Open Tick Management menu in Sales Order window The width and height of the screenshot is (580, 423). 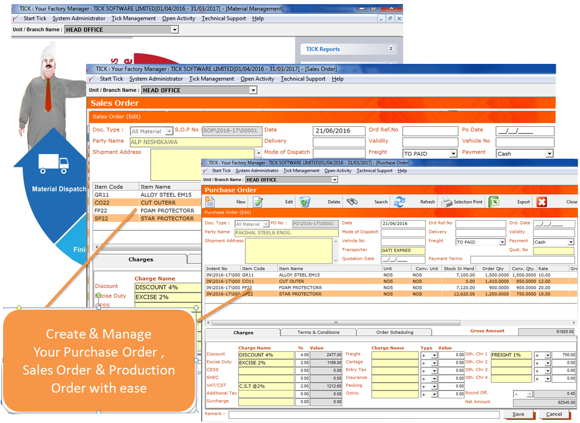coord(211,79)
